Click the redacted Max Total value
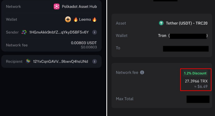The image size is (215, 116). (198, 99)
